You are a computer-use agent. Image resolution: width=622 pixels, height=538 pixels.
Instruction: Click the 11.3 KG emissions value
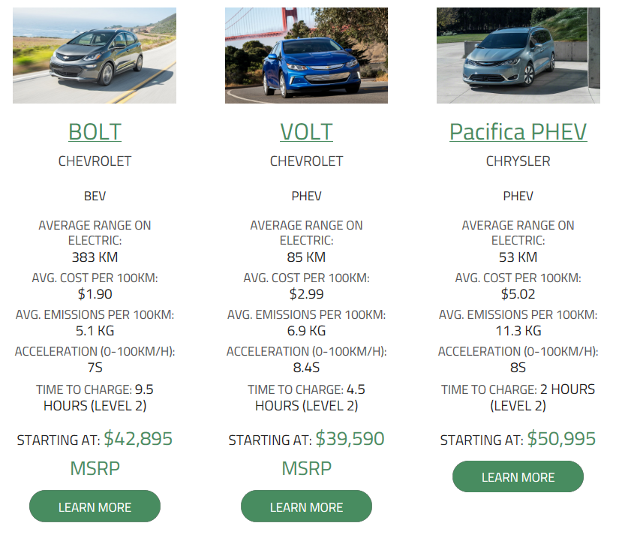[x=518, y=330]
